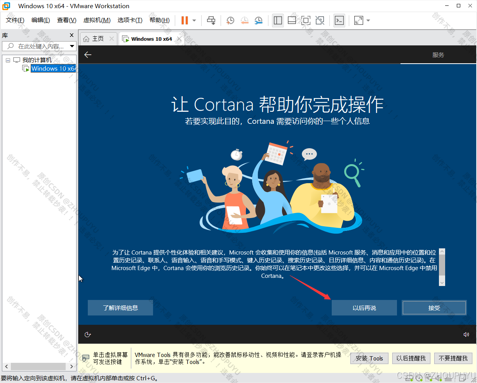The width and height of the screenshot is (477, 383).
Task: Click the Pause virtual machine toolbar icon
Action: 185,20
